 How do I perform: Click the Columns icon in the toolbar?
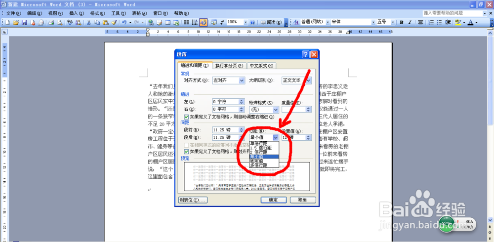[186, 22]
